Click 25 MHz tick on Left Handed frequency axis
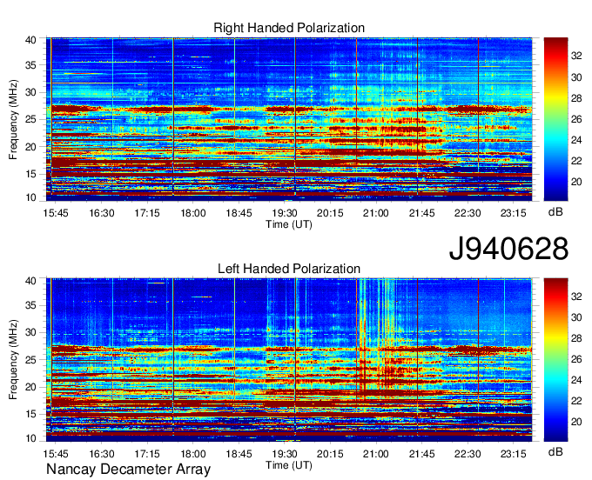The image size is (592, 480). point(30,360)
